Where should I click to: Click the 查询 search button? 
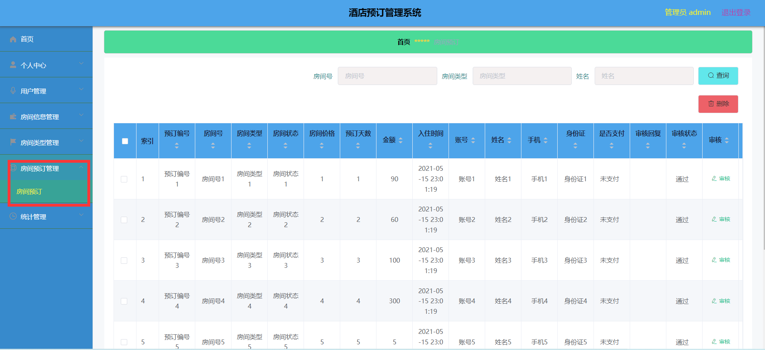(718, 76)
